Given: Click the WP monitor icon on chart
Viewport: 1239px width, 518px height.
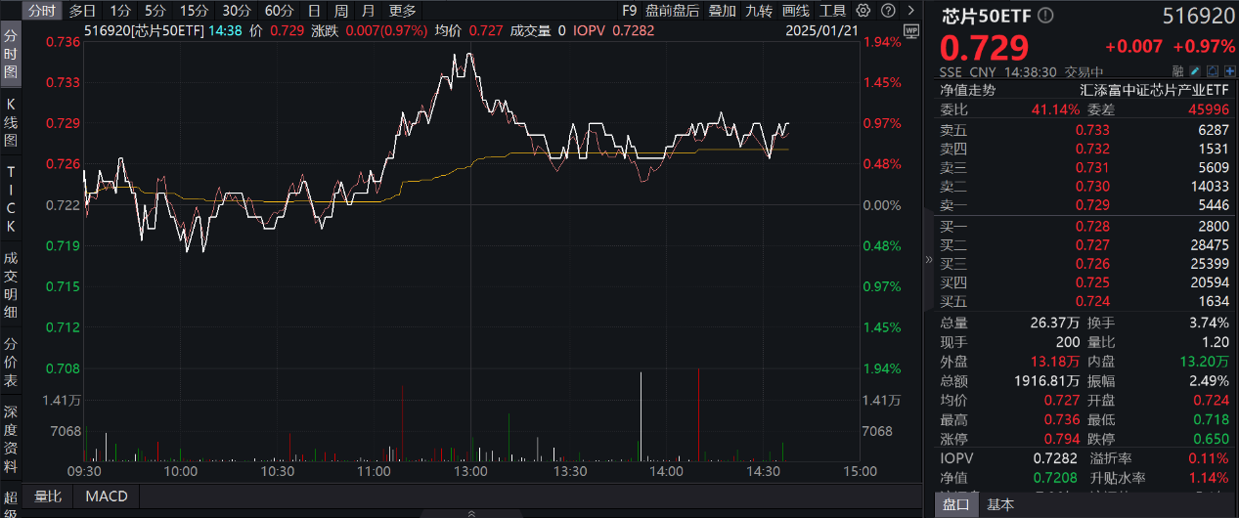Looking at the screenshot, I should coord(911,31).
